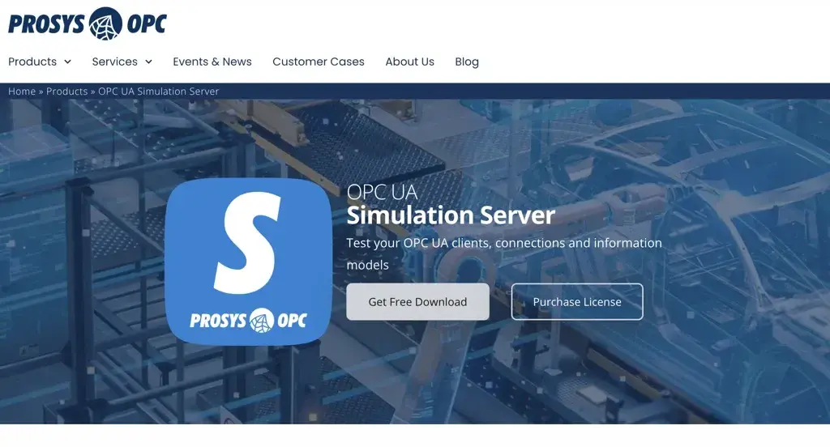This screenshot has height=447, width=830.
Task: Click the 'Test your OPC UA clients' tagline
Action: click(x=504, y=254)
